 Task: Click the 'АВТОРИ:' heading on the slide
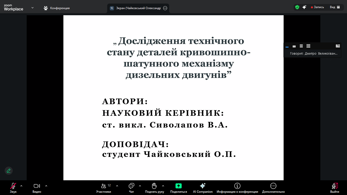pos(125,101)
